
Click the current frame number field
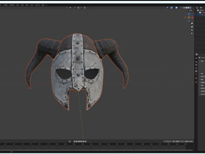point(167,141)
